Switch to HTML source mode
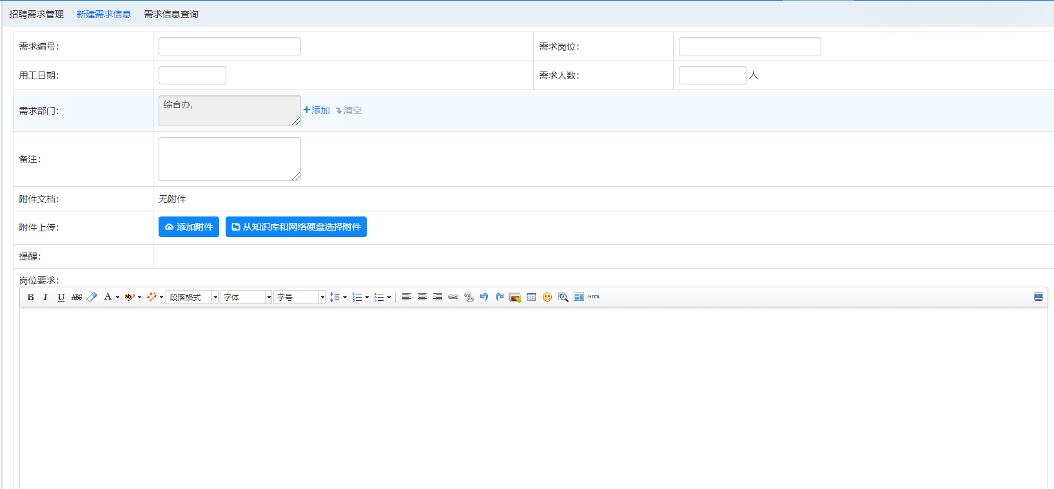1054x489 pixels. (x=594, y=297)
